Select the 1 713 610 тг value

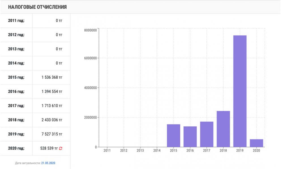point(52,106)
